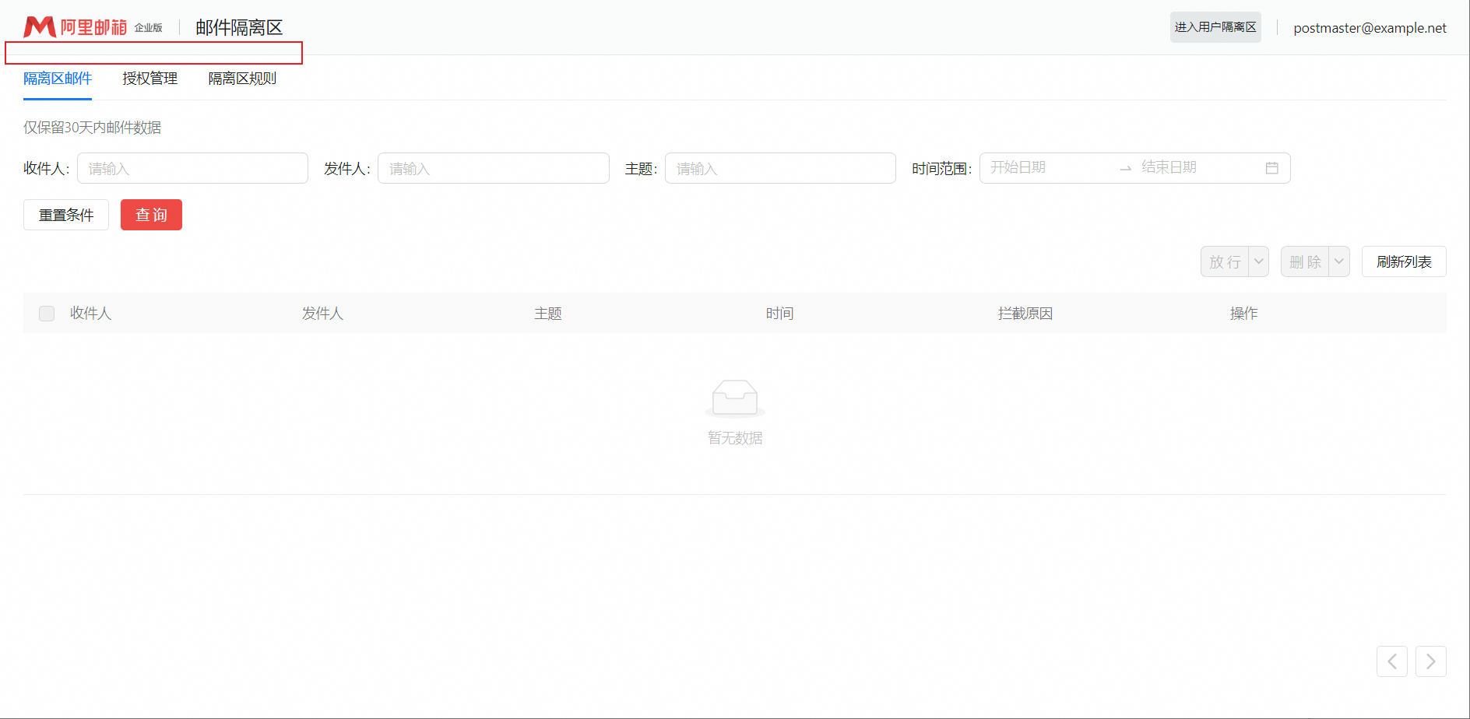Click the 收件人 input field

(x=192, y=168)
